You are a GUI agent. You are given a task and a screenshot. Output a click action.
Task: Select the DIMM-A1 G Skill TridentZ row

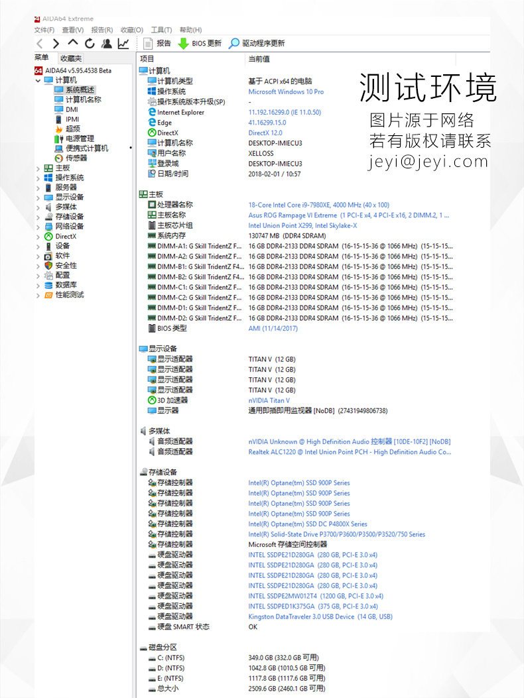(x=300, y=246)
